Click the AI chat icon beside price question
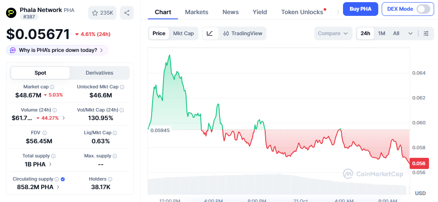This screenshot has height=202, width=438. pos(13,50)
